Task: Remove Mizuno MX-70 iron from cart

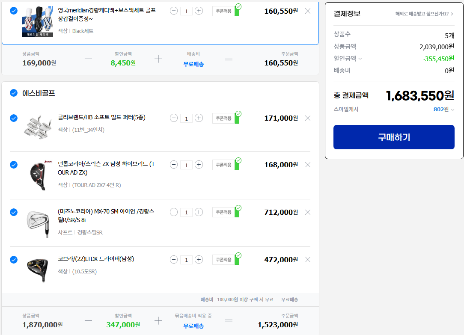Action: pos(307,212)
